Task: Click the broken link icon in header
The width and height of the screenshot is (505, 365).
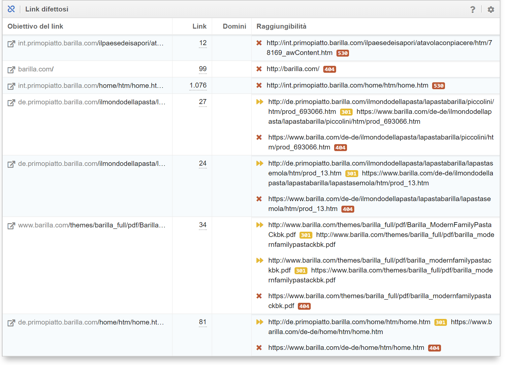Action: (11, 9)
